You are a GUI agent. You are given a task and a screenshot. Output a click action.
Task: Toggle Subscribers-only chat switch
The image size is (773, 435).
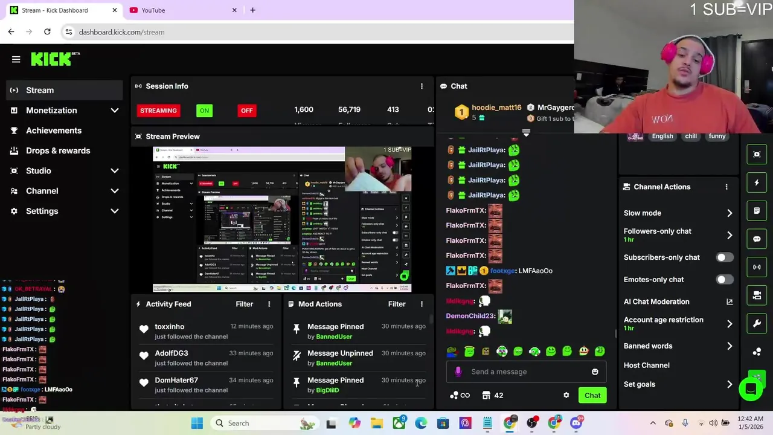[x=724, y=257]
